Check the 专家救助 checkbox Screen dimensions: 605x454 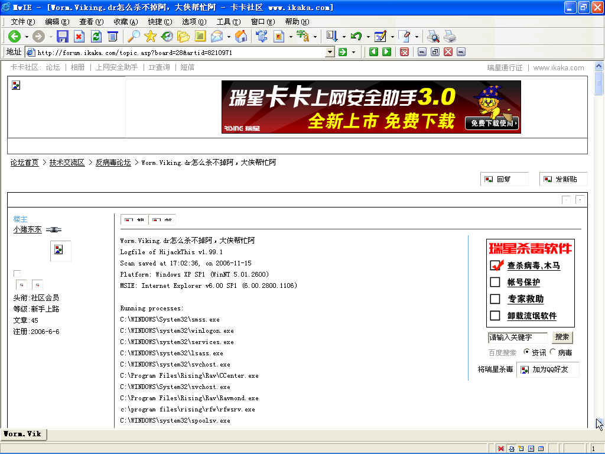click(495, 299)
